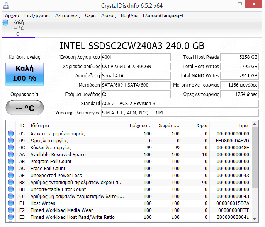The image size is (265, 227).
Task: Click the CrystalDiskInfo app icon in title bar
Action: click(6, 5)
